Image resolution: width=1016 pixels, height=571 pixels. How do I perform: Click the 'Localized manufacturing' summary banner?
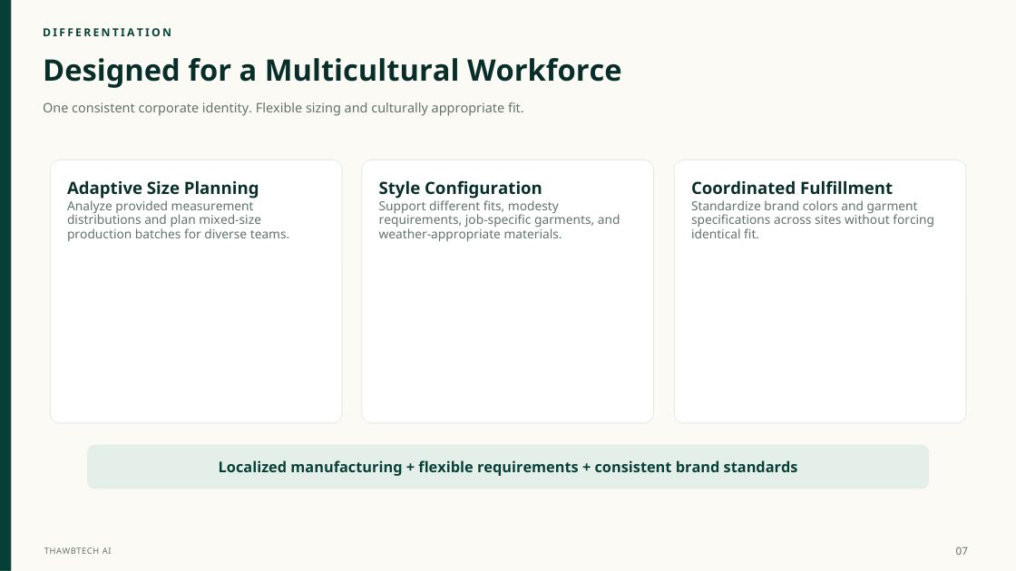pos(508,467)
